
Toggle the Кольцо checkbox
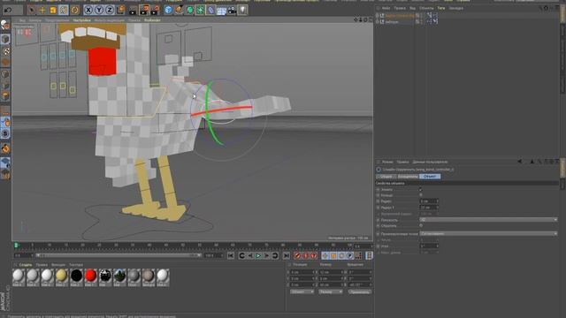[421, 195]
